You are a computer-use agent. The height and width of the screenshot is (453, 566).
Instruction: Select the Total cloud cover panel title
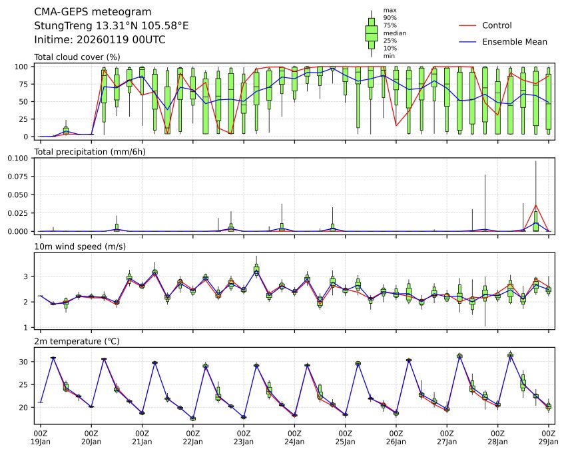coord(77,57)
